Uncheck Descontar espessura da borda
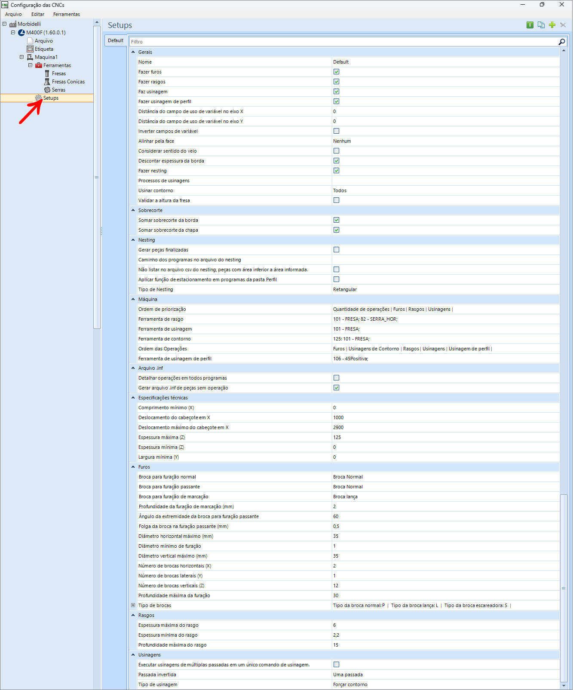Screen dimensions: 573x690 pos(337,161)
